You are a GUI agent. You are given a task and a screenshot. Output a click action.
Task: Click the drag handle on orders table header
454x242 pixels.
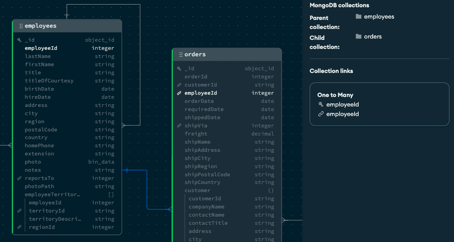181,55
